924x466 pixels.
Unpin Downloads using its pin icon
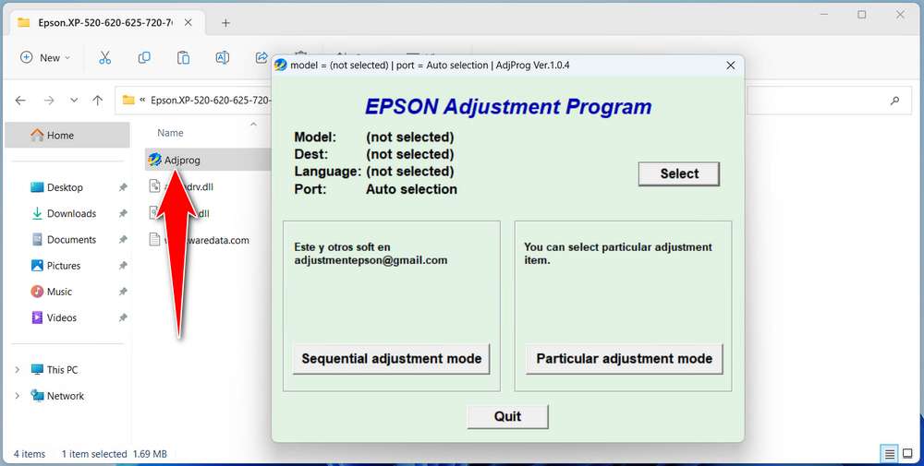pyautogui.click(x=123, y=213)
